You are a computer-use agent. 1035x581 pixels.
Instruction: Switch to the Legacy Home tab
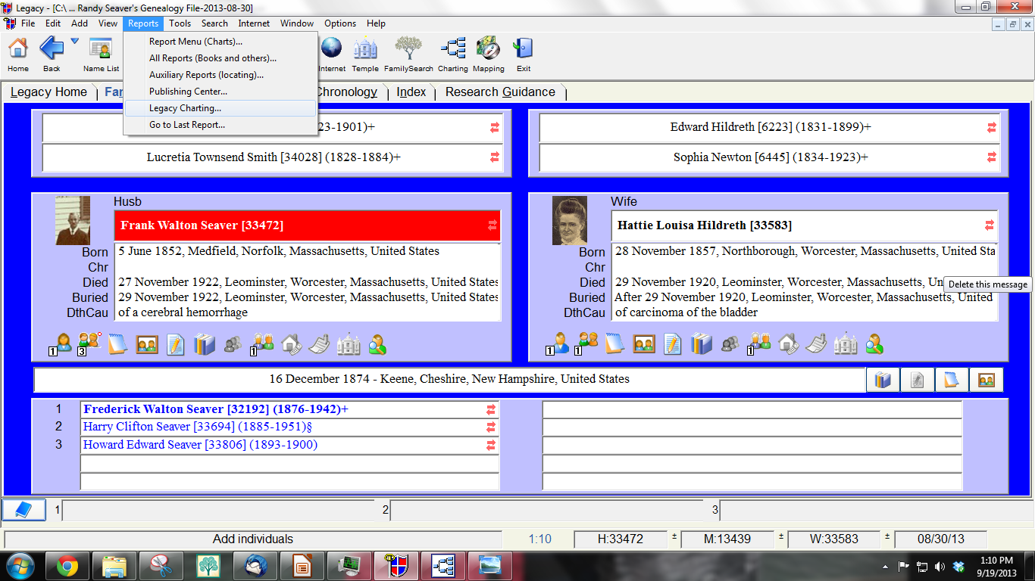click(49, 92)
